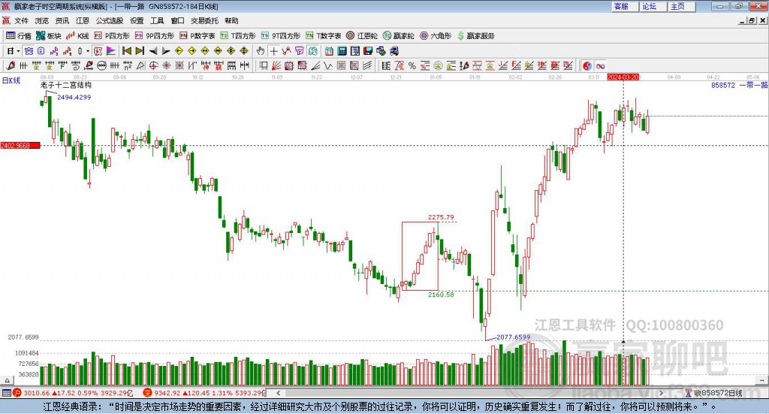Open the P四方形 square tool

[112, 36]
